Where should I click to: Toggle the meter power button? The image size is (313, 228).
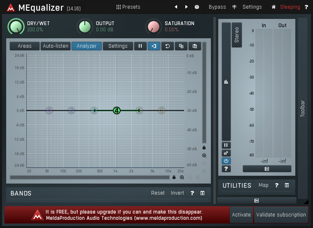226,161
